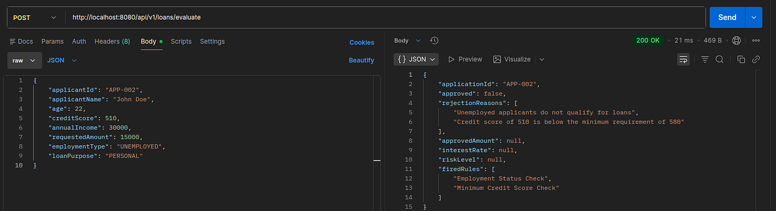Toggle the word wrap icon in response
776x211 pixels.
click(683, 59)
